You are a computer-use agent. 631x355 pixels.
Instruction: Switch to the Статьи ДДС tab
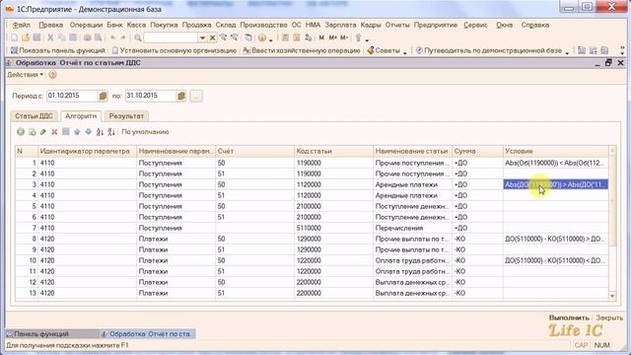point(34,116)
